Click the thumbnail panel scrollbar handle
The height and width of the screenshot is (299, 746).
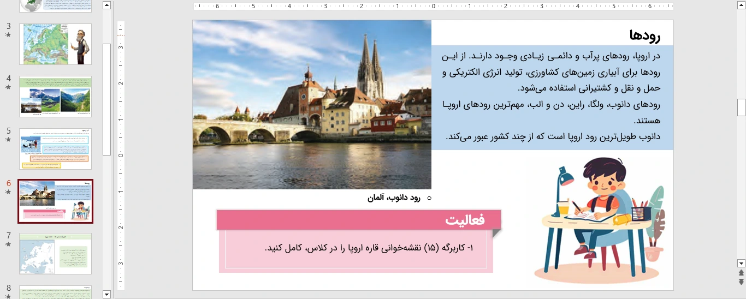(x=106, y=100)
